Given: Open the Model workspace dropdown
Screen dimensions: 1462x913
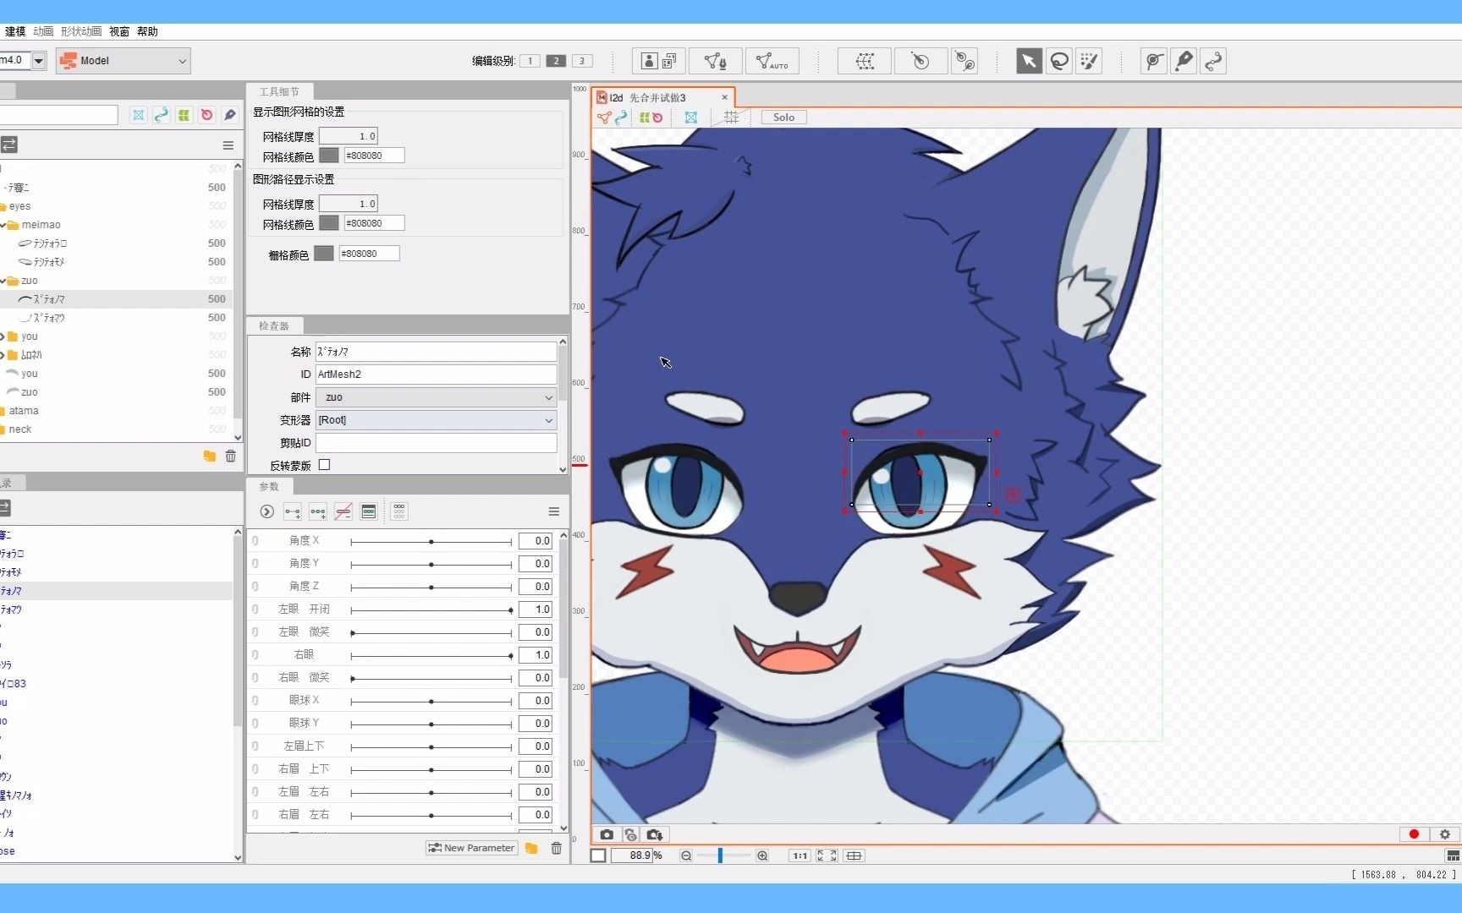Looking at the screenshot, I should click(124, 61).
